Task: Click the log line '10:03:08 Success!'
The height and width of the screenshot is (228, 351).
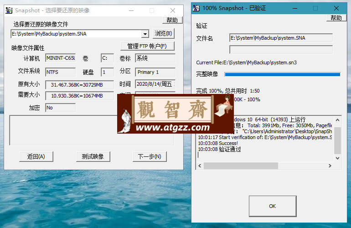Action: pos(218,143)
